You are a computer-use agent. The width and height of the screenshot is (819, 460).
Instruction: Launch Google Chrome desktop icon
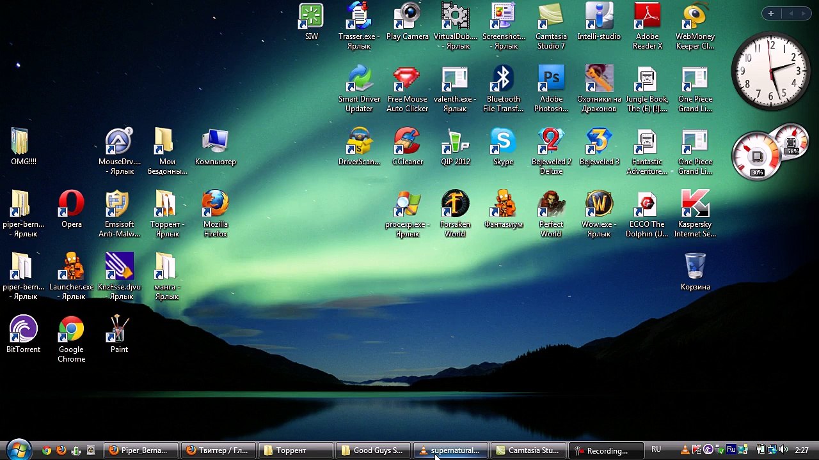(72, 339)
